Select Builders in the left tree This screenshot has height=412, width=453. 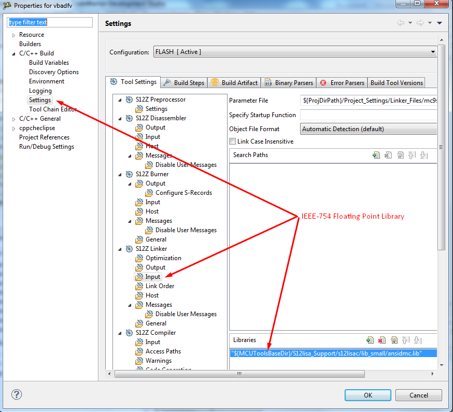click(30, 44)
